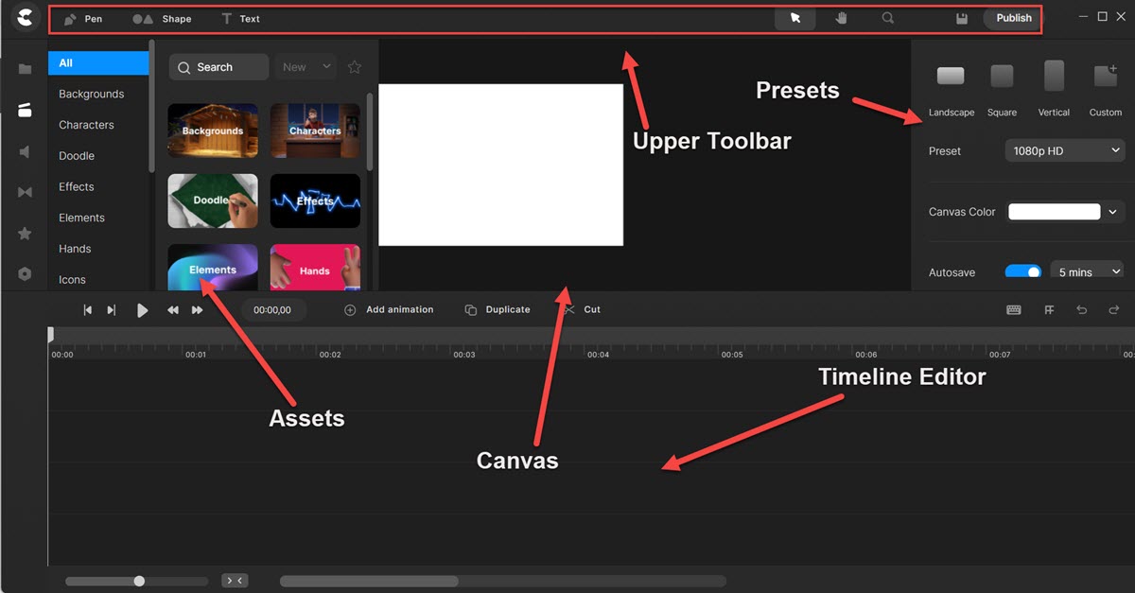Select the Text tool

coord(239,18)
